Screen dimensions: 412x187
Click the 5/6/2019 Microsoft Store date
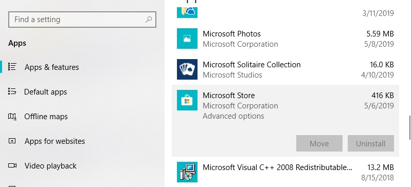[379, 106]
